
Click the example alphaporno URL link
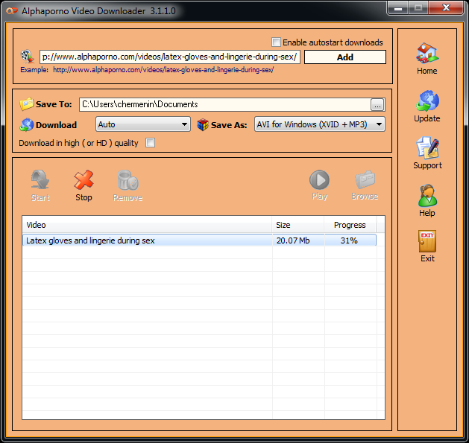click(x=163, y=70)
